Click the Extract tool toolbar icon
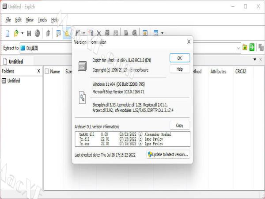The image size is (265, 199). point(78,33)
